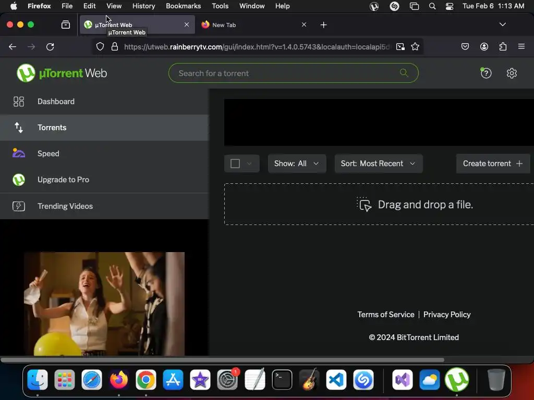The width and height of the screenshot is (534, 400).
Task: Open Terminal from the Dock
Action: [282, 380]
